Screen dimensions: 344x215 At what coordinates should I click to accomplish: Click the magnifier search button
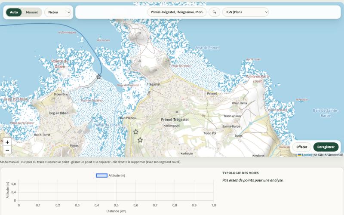click(214, 12)
